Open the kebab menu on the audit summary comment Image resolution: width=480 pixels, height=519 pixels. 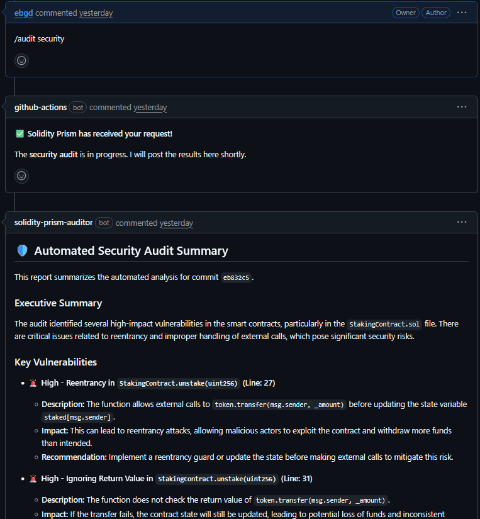click(x=462, y=221)
